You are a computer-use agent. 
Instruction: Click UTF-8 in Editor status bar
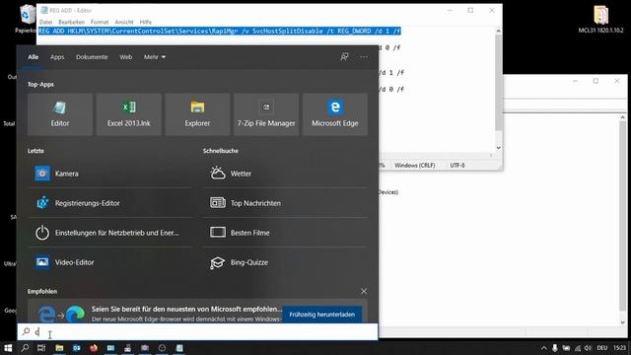point(457,165)
